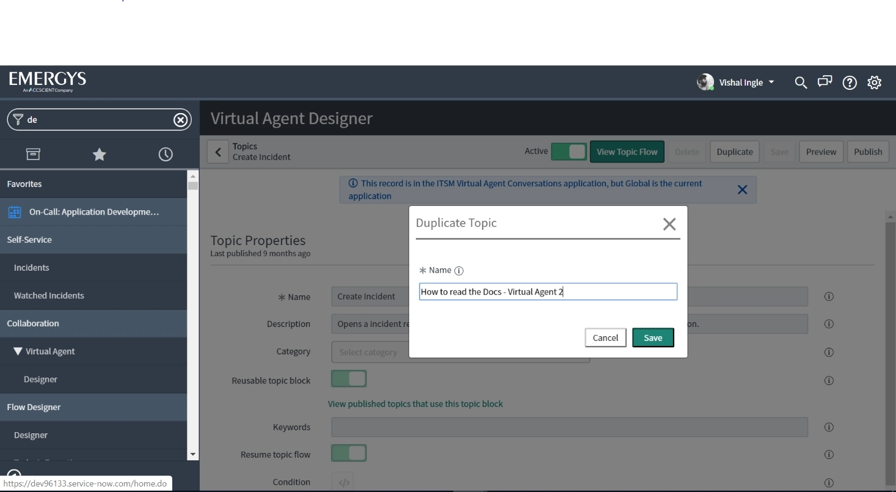Image resolution: width=896 pixels, height=492 pixels.
Task: Click the info icon for Description field
Action: [829, 325]
